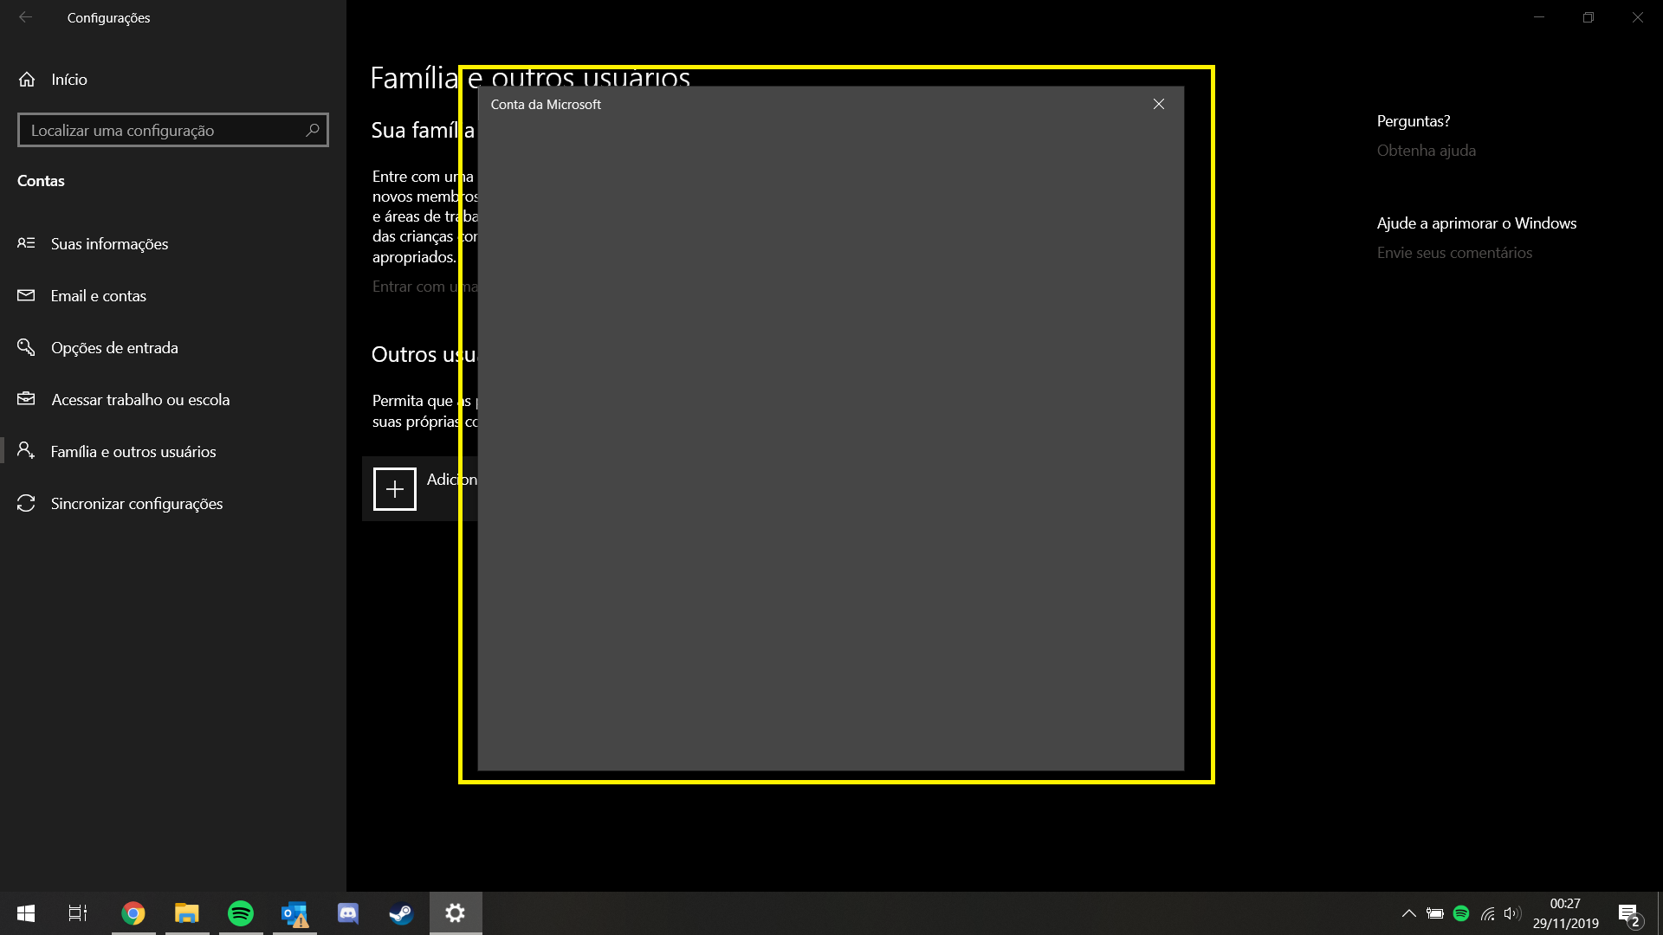
Task: Click the Início home icon
Action: pyautogui.click(x=27, y=80)
